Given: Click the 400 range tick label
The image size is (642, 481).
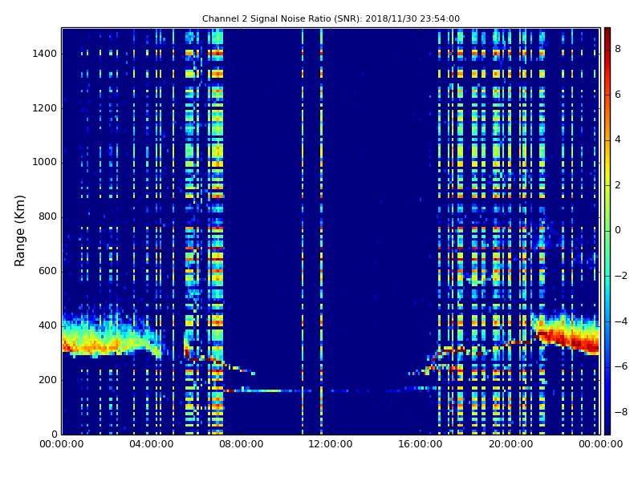Looking at the screenshot, I should tap(47, 325).
